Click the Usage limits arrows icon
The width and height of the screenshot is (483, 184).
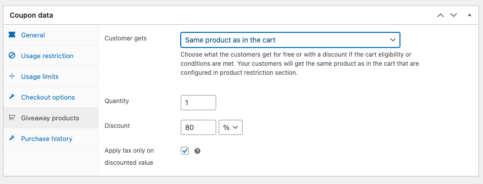pos(12,76)
